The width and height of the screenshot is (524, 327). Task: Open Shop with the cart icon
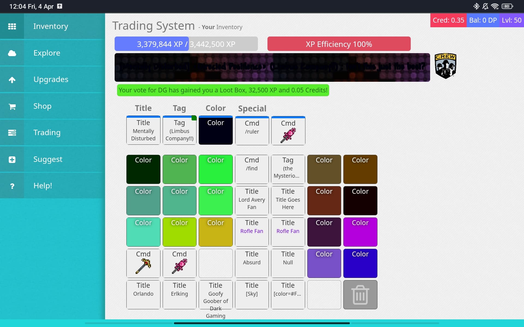[x=12, y=106]
